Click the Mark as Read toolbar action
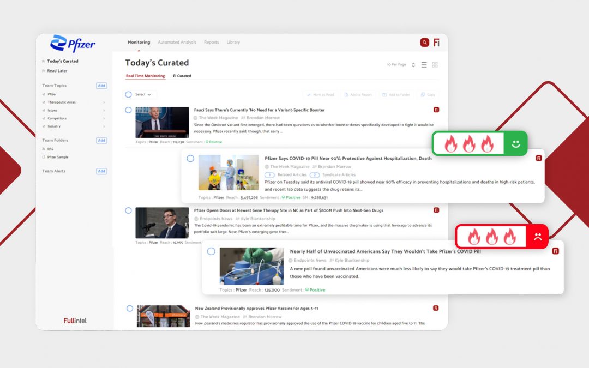 coord(321,95)
